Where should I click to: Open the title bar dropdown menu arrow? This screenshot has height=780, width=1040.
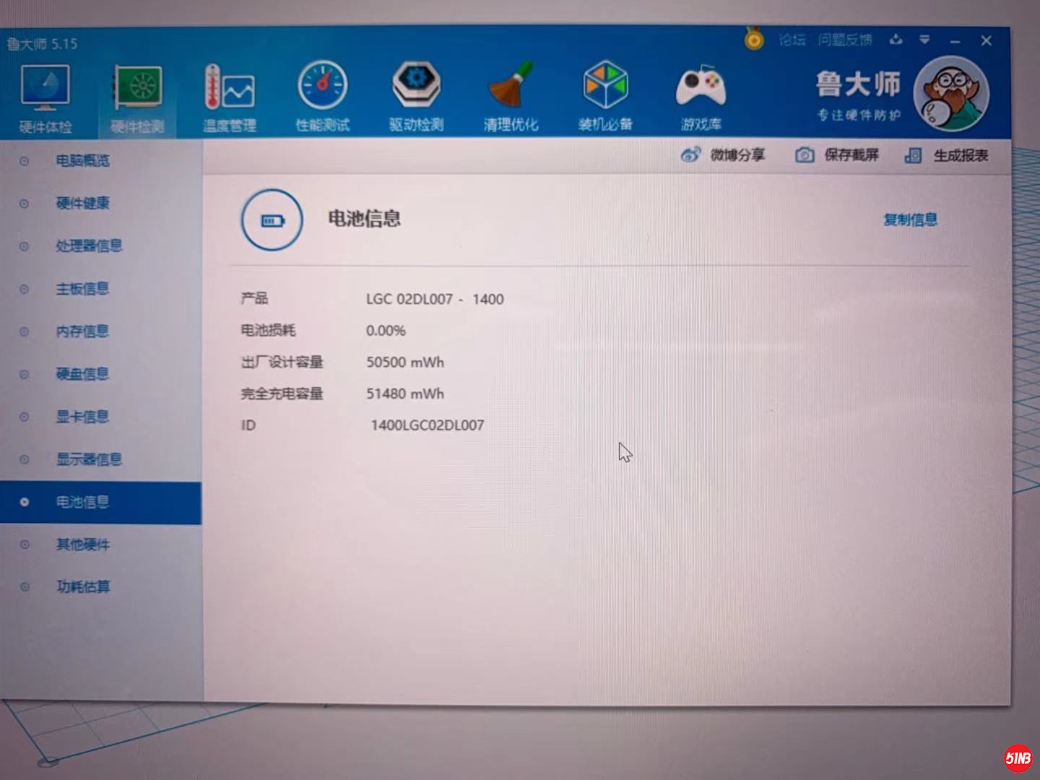[x=924, y=40]
